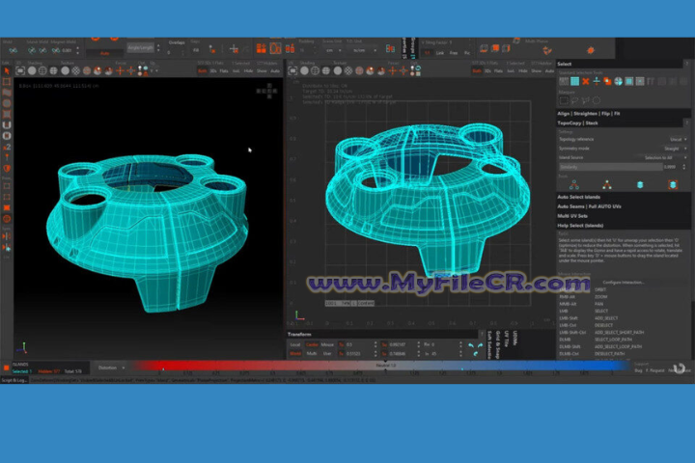
Task: Toggle Both display mode in 3D view
Action: click(203, 71)
